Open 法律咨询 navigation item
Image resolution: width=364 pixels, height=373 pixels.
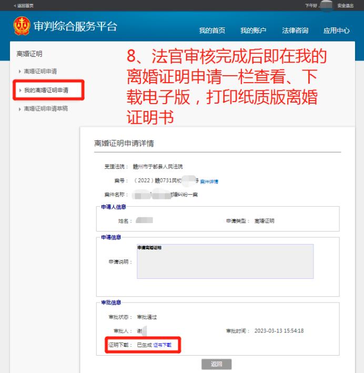295,31
